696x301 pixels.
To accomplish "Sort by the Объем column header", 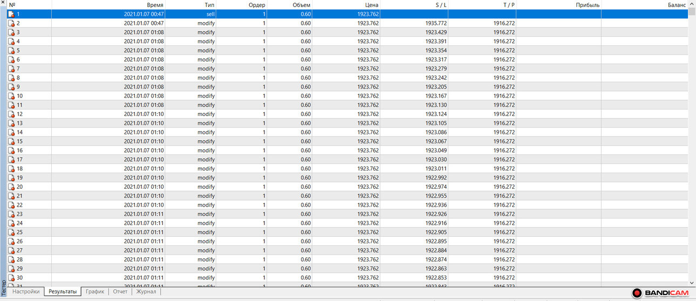I will (x=290, y=5).
